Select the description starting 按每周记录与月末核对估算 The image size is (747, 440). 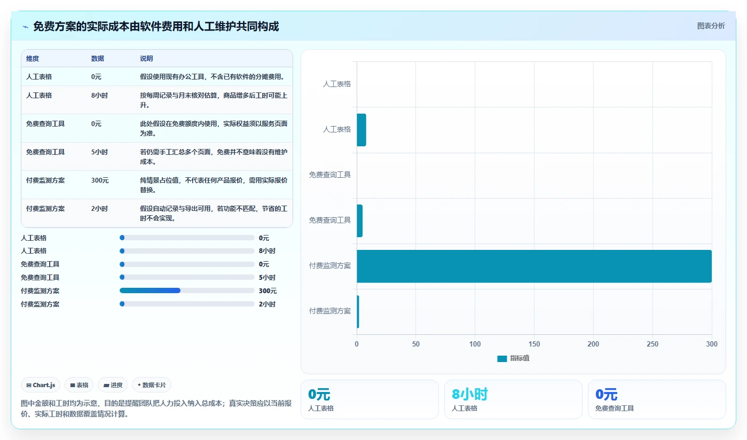214,100
